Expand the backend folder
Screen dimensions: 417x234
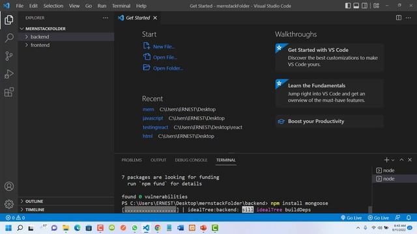point(66,36)
